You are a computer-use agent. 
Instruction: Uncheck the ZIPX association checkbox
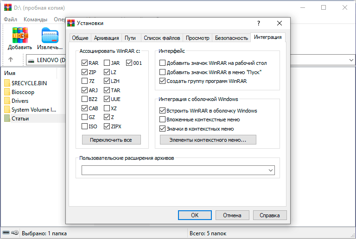coord(107,126)
